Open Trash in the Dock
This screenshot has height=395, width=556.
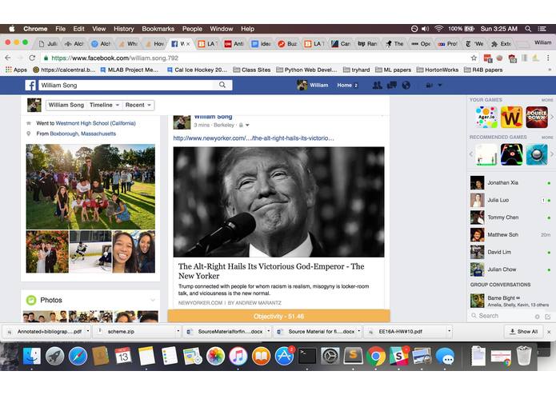pos(524,356)
